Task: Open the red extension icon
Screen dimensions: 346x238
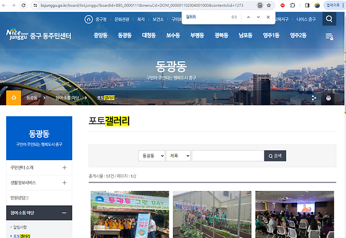Action: click(282, 6)
